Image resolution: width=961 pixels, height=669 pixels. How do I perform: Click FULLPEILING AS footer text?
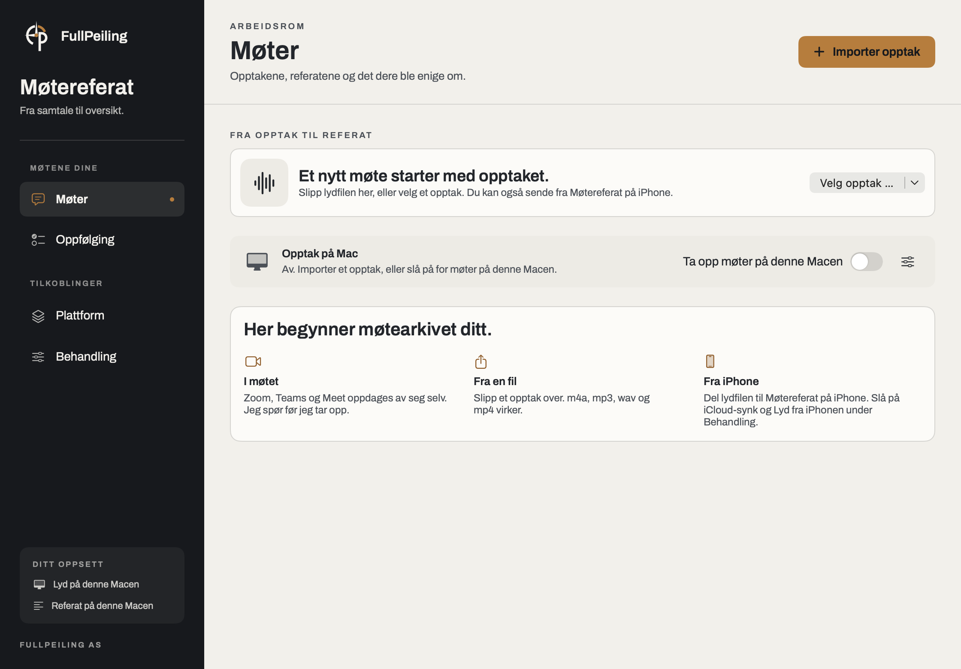(60, 645)
